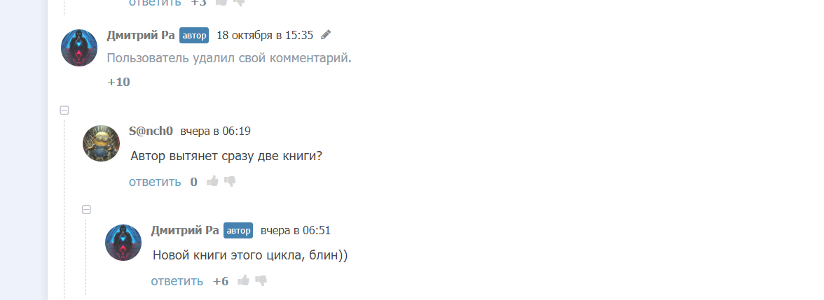Click "ответить" under the "Новой книги" reply
Image resolution: width=824 pixels, height=300 pixels.
point(177,281)
